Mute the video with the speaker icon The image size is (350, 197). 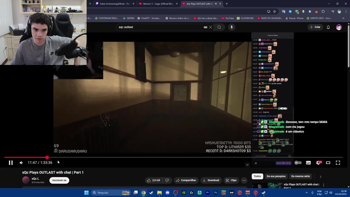point(21,163)
